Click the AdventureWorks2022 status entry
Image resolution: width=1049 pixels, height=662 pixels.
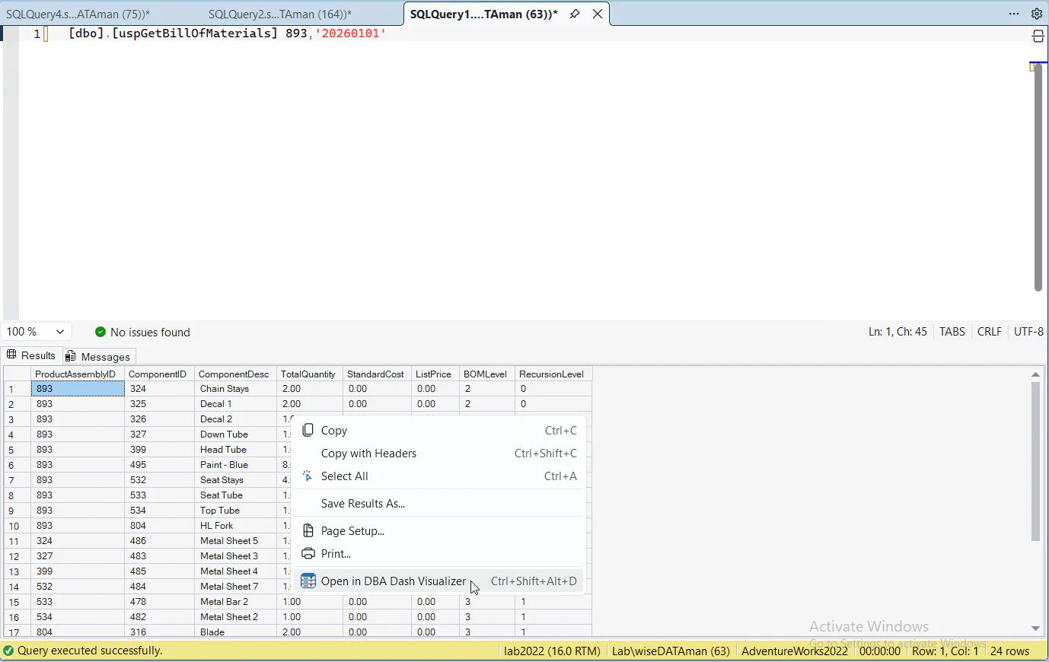click(795, 651)
